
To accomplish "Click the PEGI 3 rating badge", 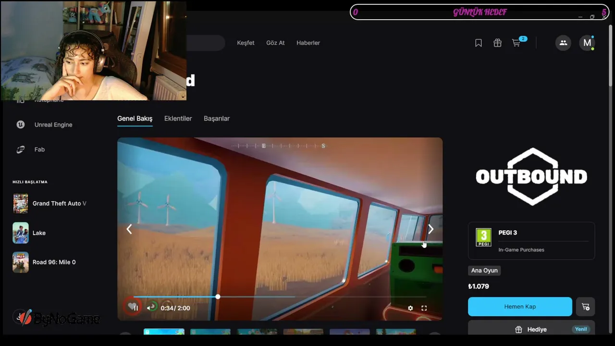I will click(x=484, y=237).
